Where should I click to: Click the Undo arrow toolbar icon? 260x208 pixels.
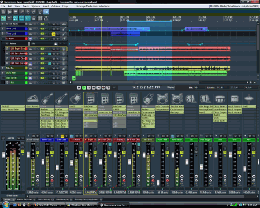[28, 12]
